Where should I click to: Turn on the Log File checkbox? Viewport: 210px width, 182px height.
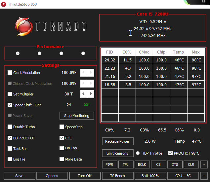coord(10,159)
